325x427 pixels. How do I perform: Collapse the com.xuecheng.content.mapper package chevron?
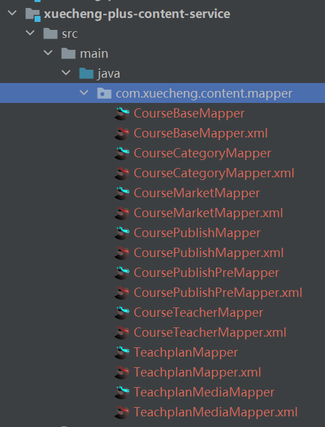click(x=84, y=92)
